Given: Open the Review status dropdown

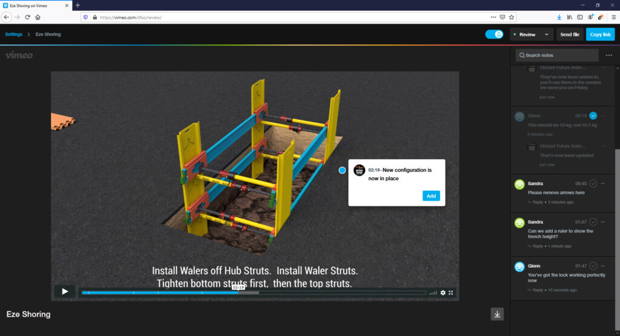Looking at the screenshot, I should tap(531, 35).
